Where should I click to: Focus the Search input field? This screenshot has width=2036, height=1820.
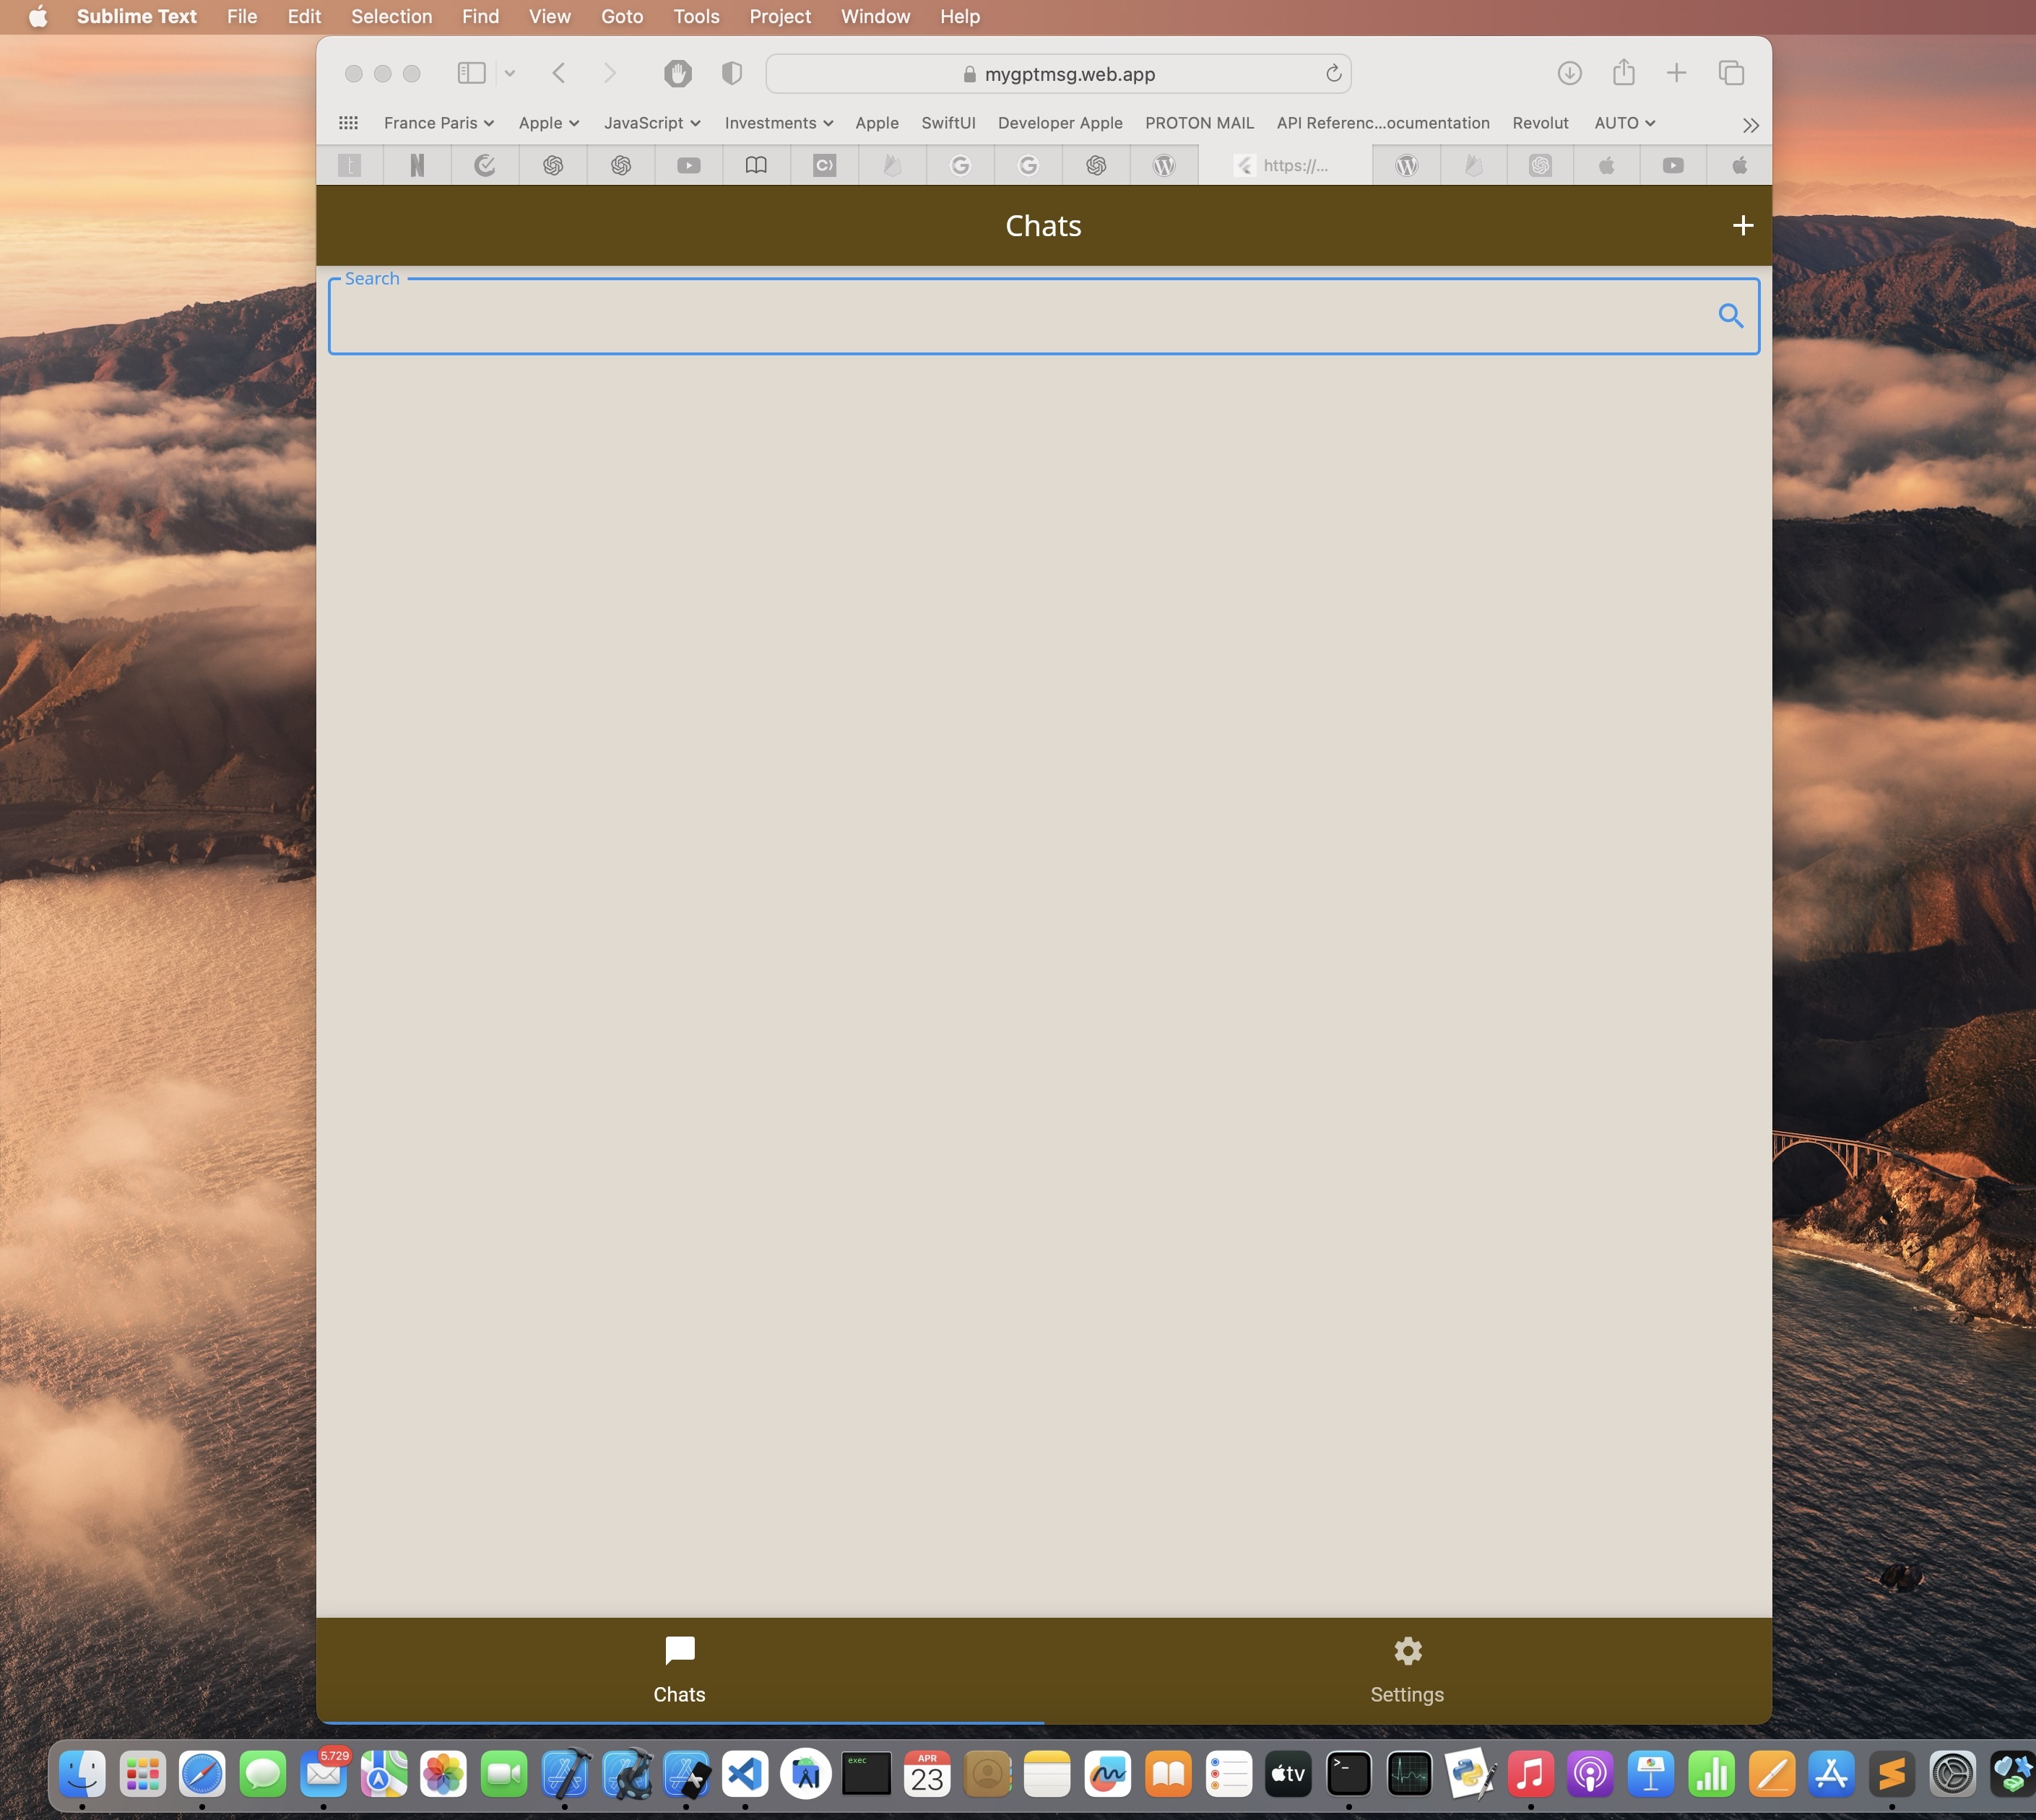point(1043,316)
